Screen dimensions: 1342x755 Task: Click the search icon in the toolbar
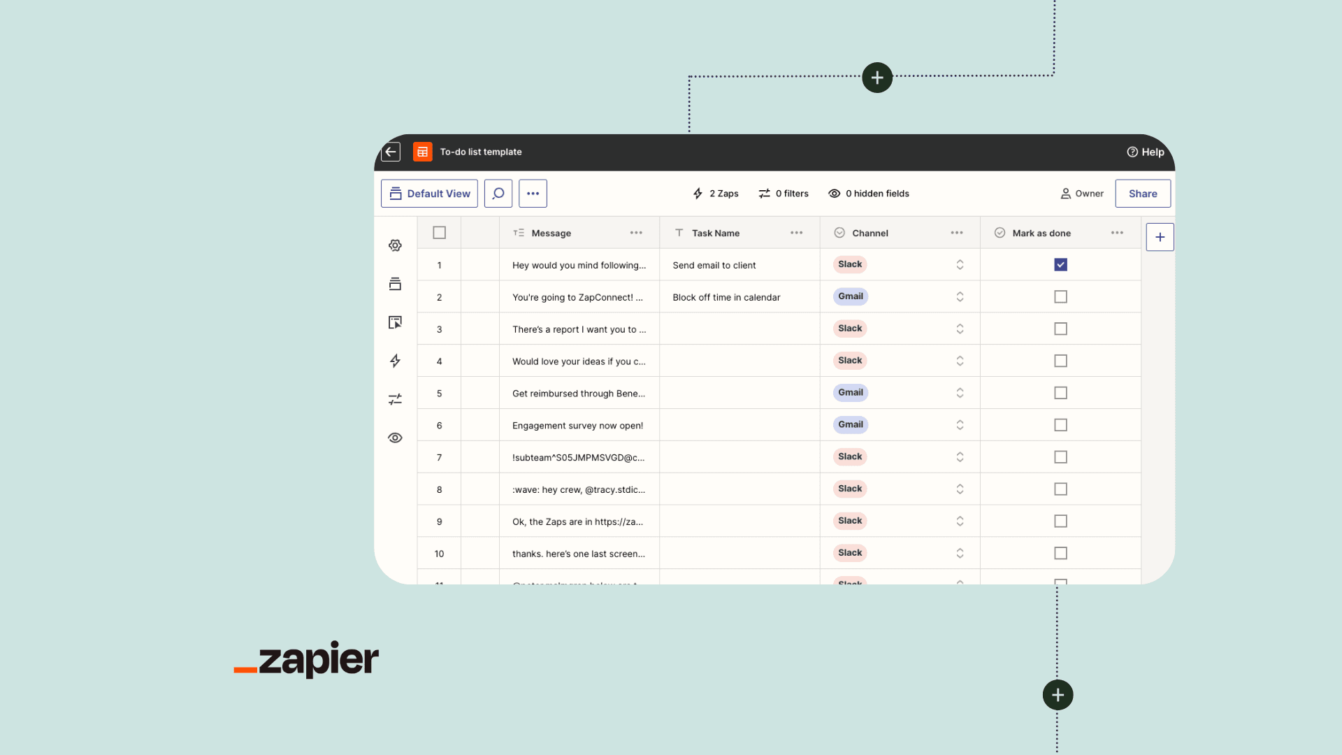(498, 194)
